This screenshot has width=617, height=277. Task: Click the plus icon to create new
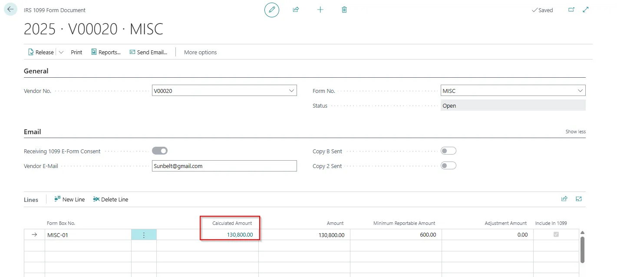click(x=320, y=10)
